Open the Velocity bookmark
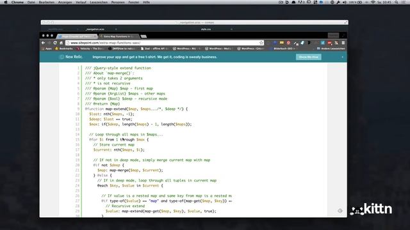Screen dimensions: 410x230 pos(90,49)
